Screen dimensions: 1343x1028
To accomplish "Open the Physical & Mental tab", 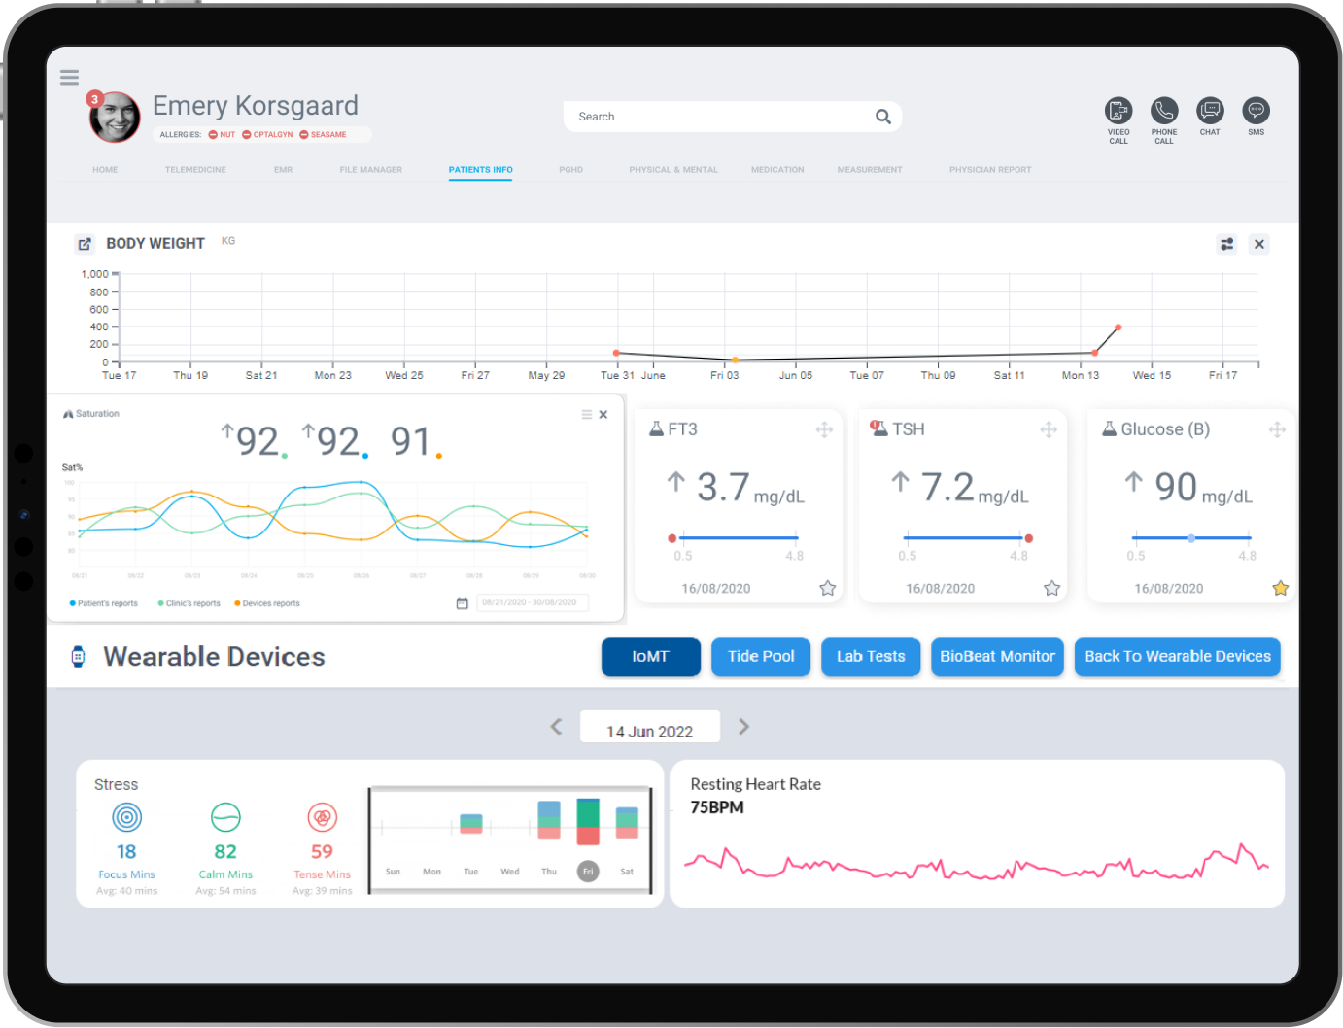I will [x=673, y=170].
